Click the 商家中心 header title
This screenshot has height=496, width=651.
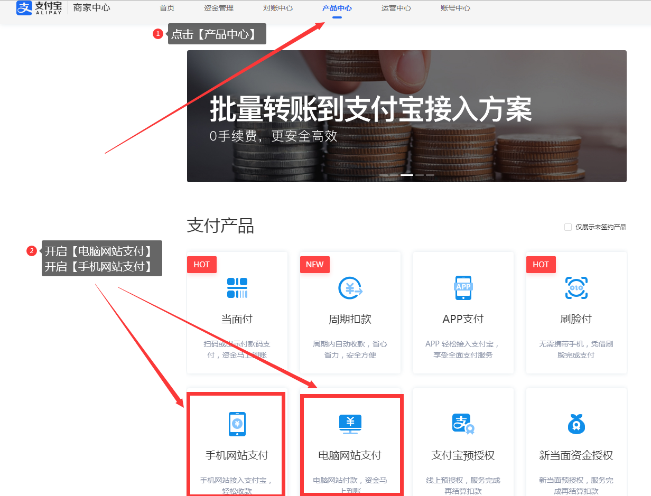[92, 8]
